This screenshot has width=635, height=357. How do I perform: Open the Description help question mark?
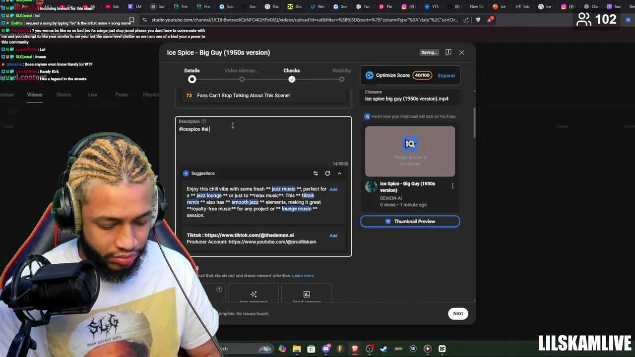click(203, 121)
